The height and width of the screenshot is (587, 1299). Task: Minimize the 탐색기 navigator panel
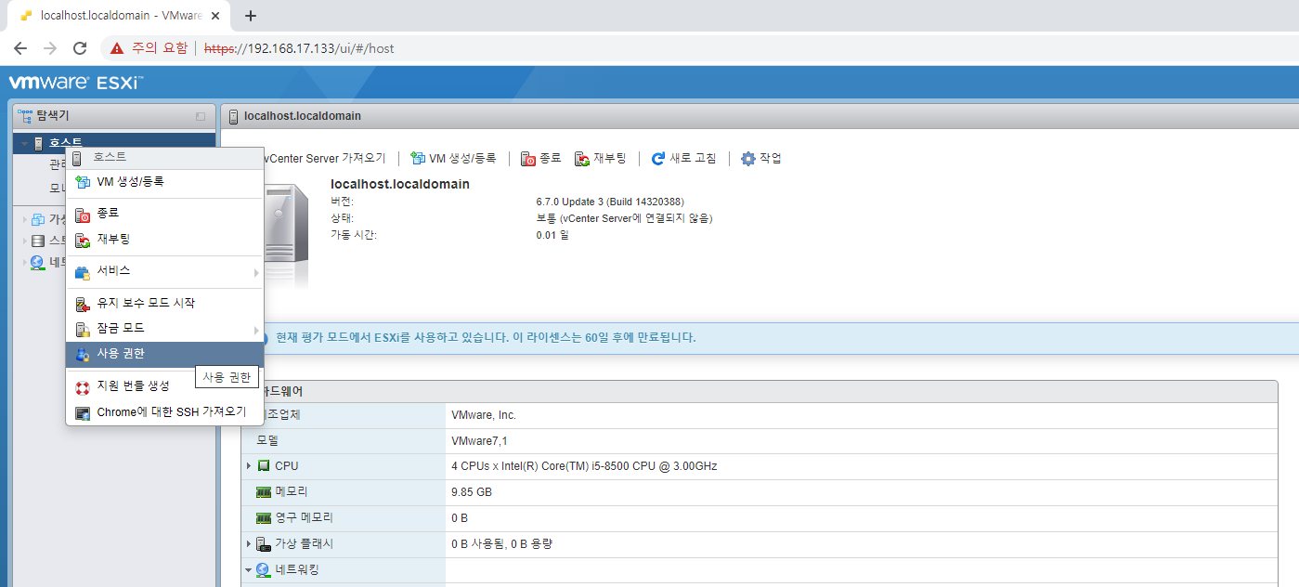pyautogui.click(x=201, y=117)
